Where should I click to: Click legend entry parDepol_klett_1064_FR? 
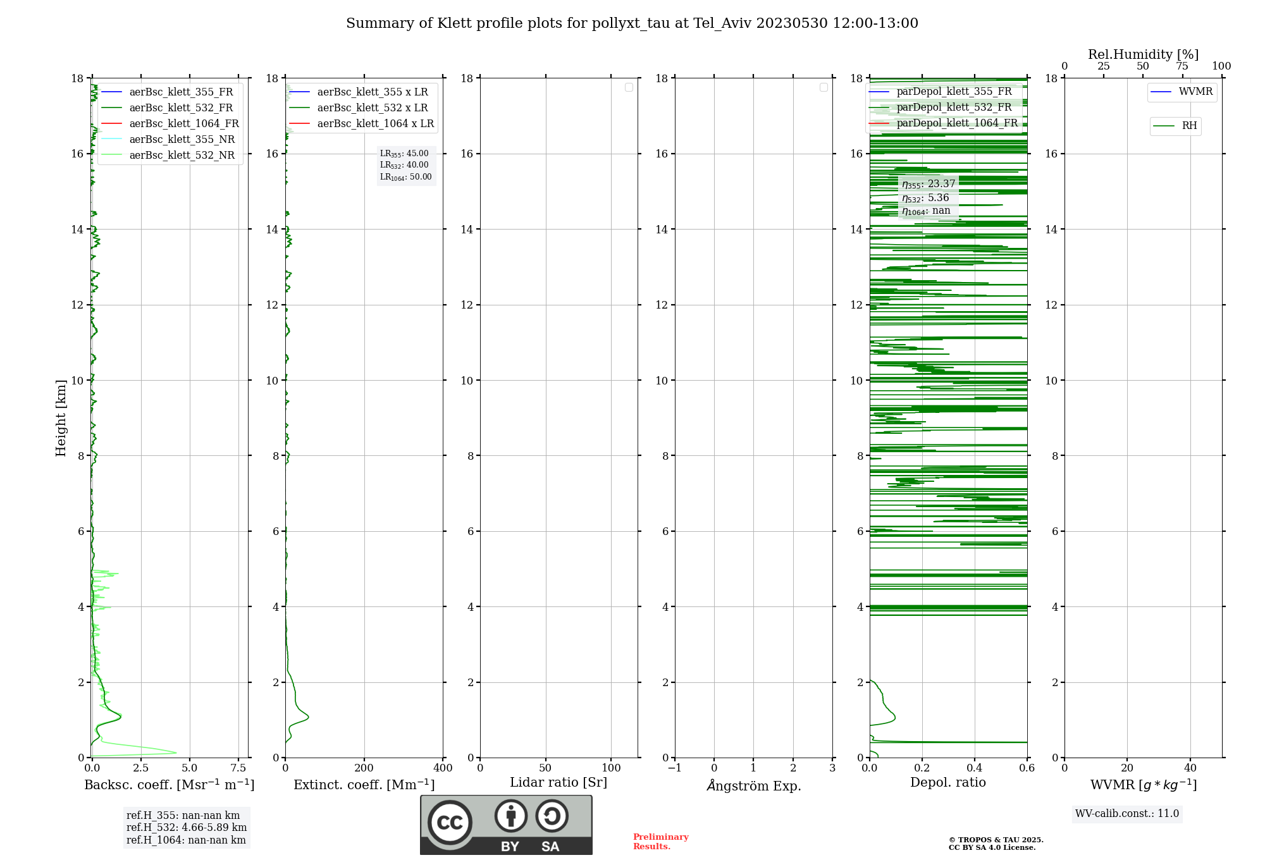coord(944,123)
